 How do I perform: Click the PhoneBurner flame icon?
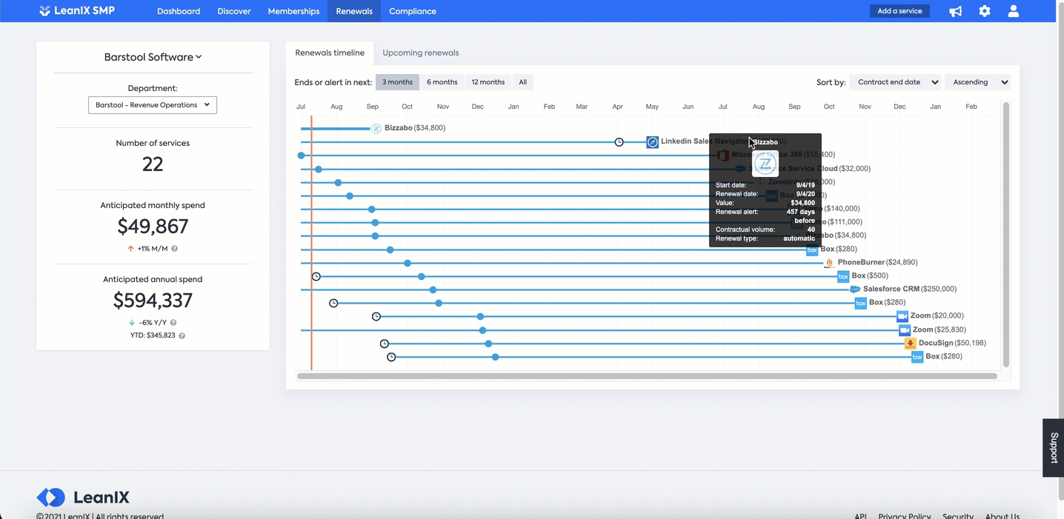point(829,262)
